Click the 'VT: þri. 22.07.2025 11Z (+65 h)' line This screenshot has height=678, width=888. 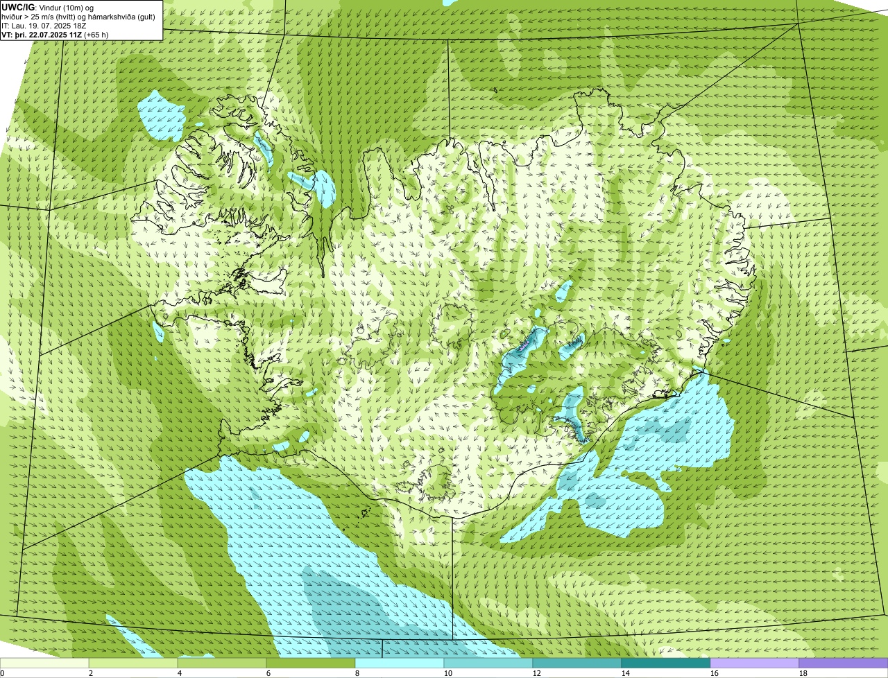pos(55,34)
